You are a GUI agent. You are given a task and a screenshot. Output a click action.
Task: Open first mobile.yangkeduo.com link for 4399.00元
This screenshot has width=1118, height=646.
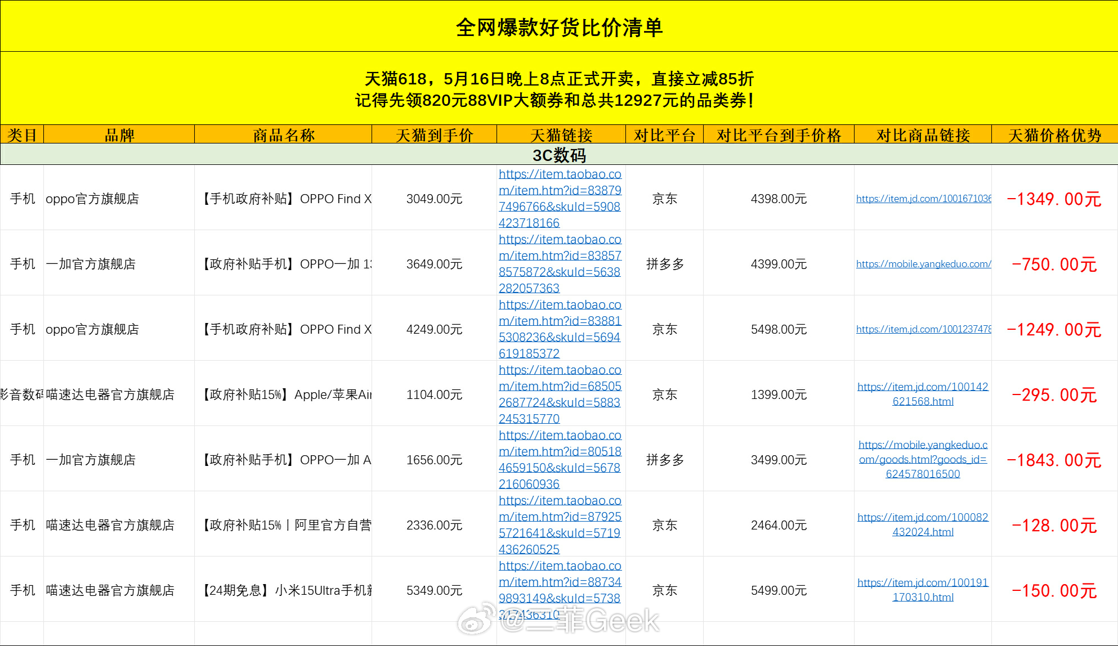tap(924, 264)
